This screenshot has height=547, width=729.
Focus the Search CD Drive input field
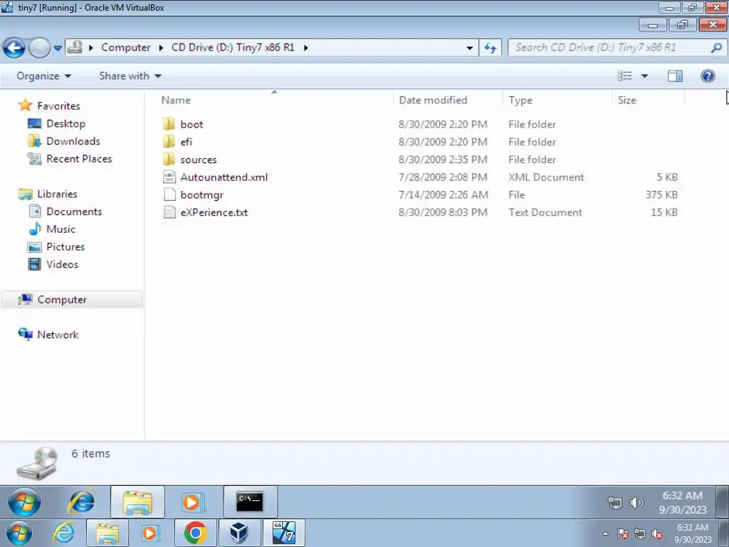pyautogui.click(x=609, y=48)
